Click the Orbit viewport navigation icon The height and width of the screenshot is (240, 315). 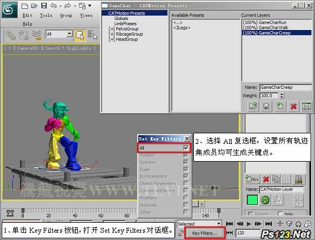click(298, 224)
